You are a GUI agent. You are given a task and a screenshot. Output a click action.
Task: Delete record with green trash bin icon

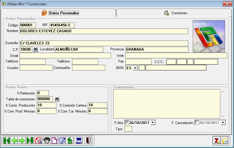pyautogui.click(x=70, y=140)
